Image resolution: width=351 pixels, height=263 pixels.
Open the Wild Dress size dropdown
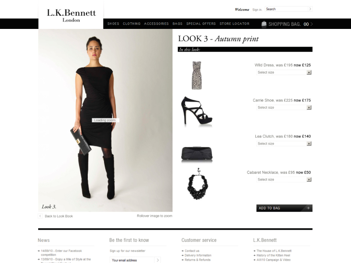click(284, 72)
